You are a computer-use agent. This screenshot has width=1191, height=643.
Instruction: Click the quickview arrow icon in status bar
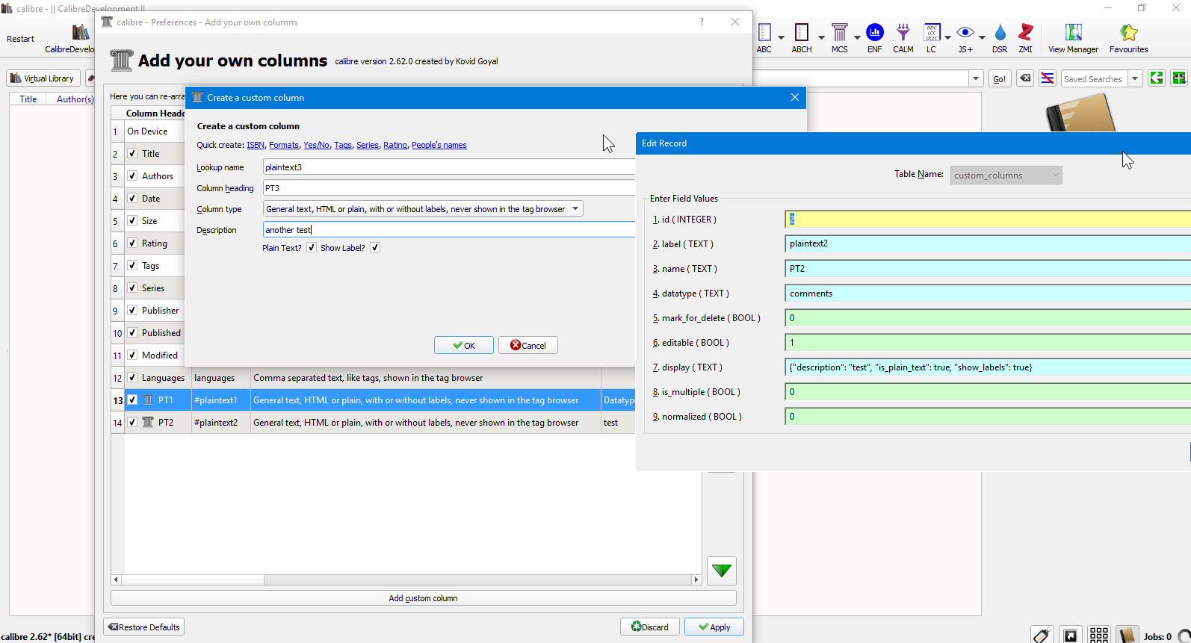[1071, 635]
